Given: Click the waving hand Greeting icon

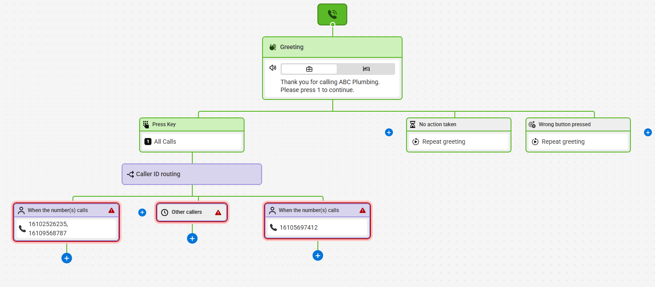Looking at the screenshot, I should (x=273, y=47).
